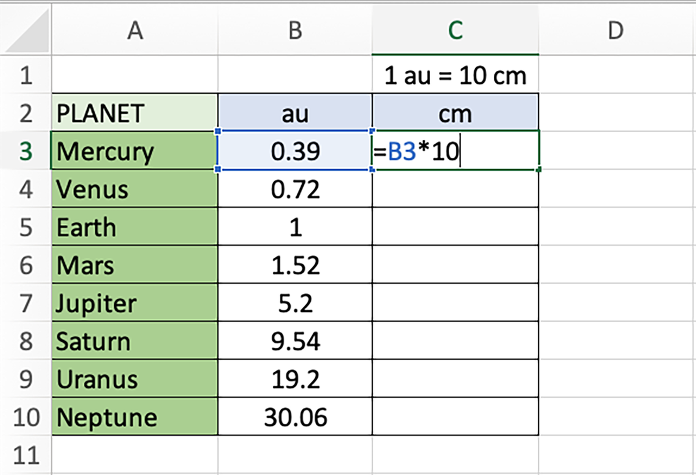Select the Neptune planet name cell
696x475 pixels.
[x=134, y=418]
